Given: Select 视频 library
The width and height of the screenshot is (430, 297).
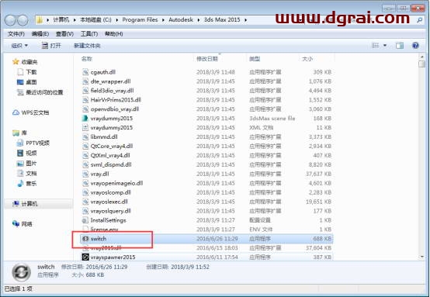Looking at the screenshot, I should point(31,154).
